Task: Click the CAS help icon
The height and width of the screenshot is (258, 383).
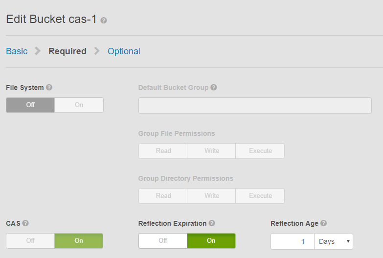Action: [25, 223]
